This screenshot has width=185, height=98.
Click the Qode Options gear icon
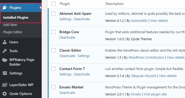click(x=5, y=94)
